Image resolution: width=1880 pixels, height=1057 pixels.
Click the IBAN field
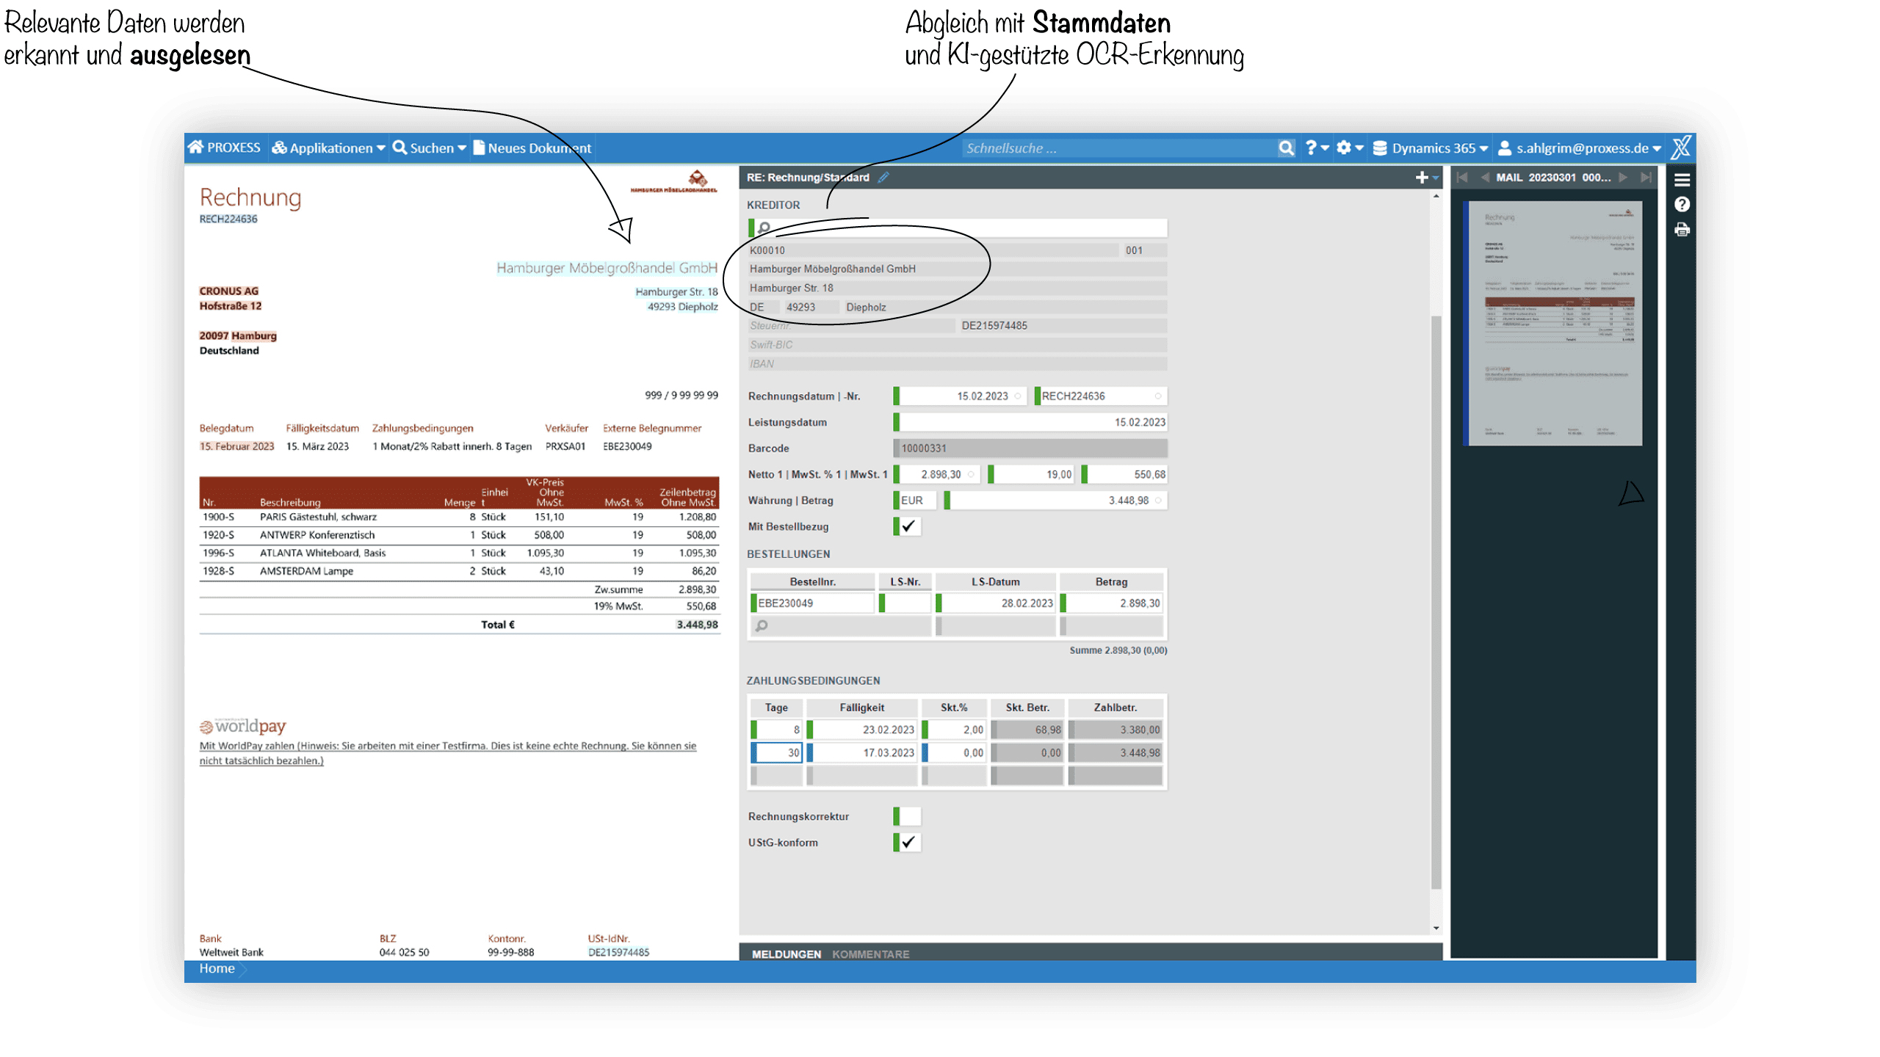click(x=958, y=363)
